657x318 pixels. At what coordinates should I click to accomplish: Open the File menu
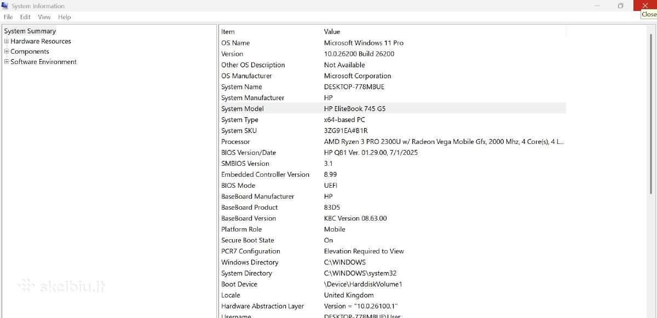point(8,17)
